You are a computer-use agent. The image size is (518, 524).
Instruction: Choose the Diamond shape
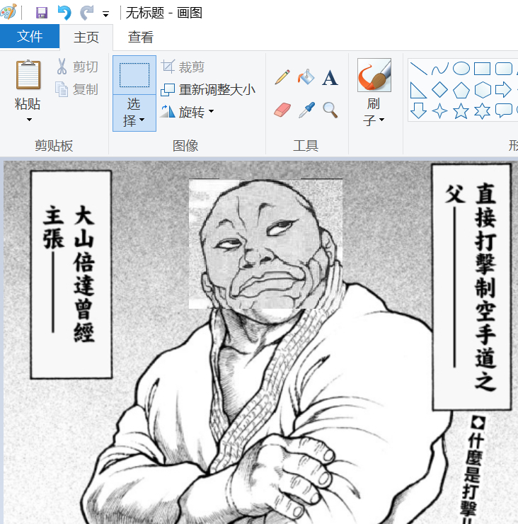click(x=439, y=90)
